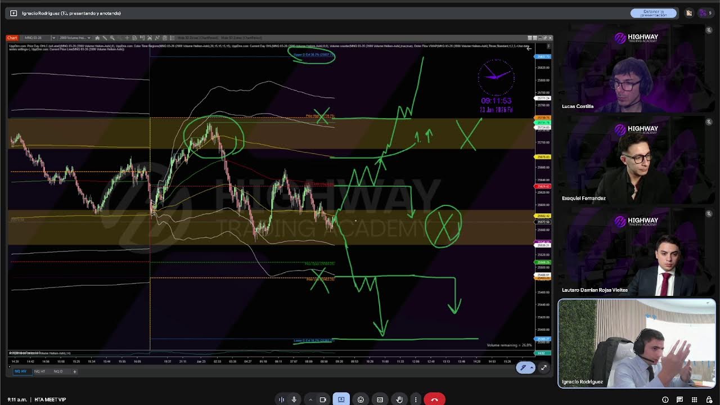This screenshot has width=720, height=405.
Task: Add a new chart tab with plus
Action: tap(74, 371)
